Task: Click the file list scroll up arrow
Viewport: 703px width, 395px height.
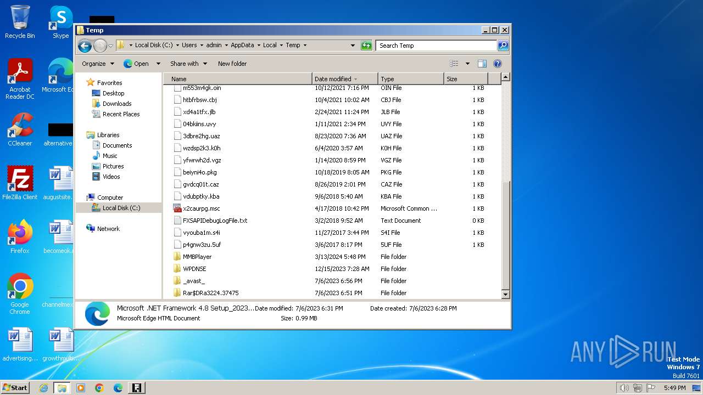Action: coord(506,77)
